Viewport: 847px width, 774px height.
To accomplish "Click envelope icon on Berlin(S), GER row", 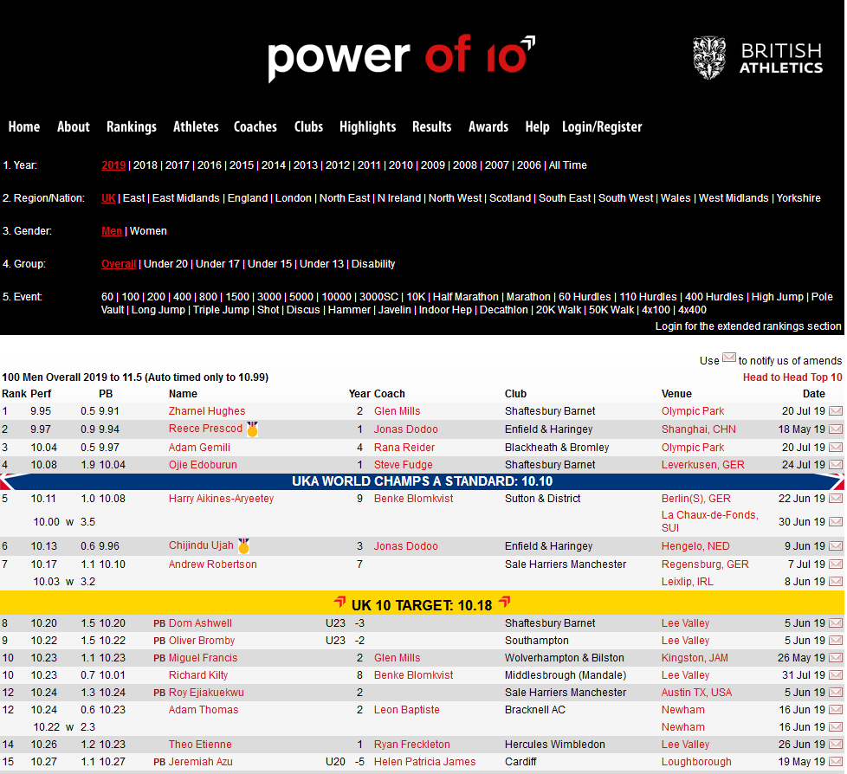I will tap(835, 499).
